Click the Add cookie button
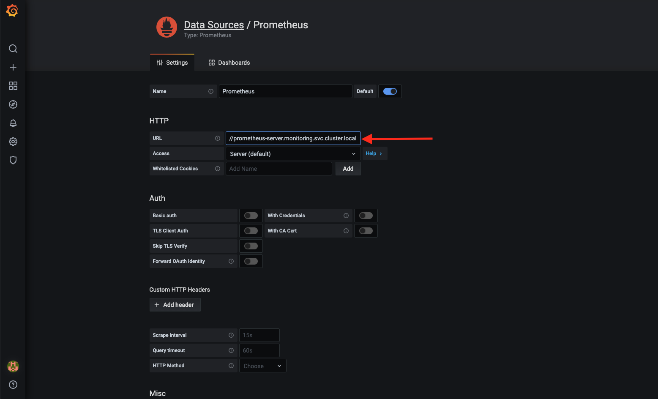Image resolution: width=658 pixels, height=399 pixels. click(348, 169)
